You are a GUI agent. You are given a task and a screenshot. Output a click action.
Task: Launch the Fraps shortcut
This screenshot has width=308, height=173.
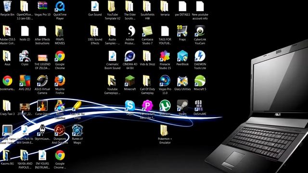point(182,31)
